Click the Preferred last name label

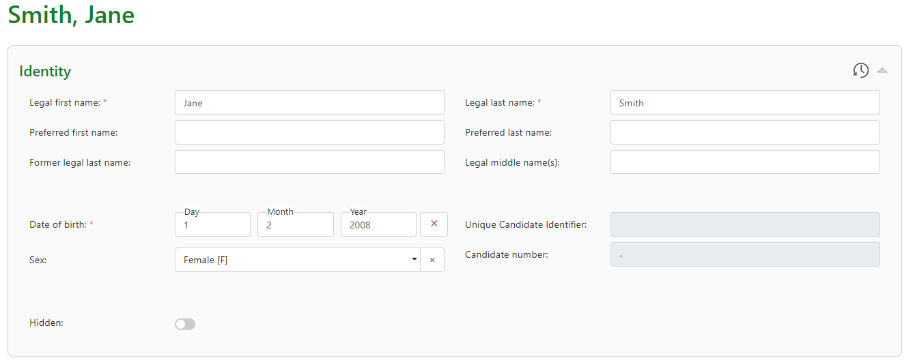[509, 132]
